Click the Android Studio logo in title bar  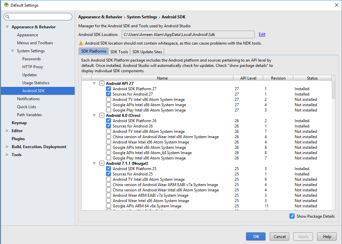tap(6, 5)
